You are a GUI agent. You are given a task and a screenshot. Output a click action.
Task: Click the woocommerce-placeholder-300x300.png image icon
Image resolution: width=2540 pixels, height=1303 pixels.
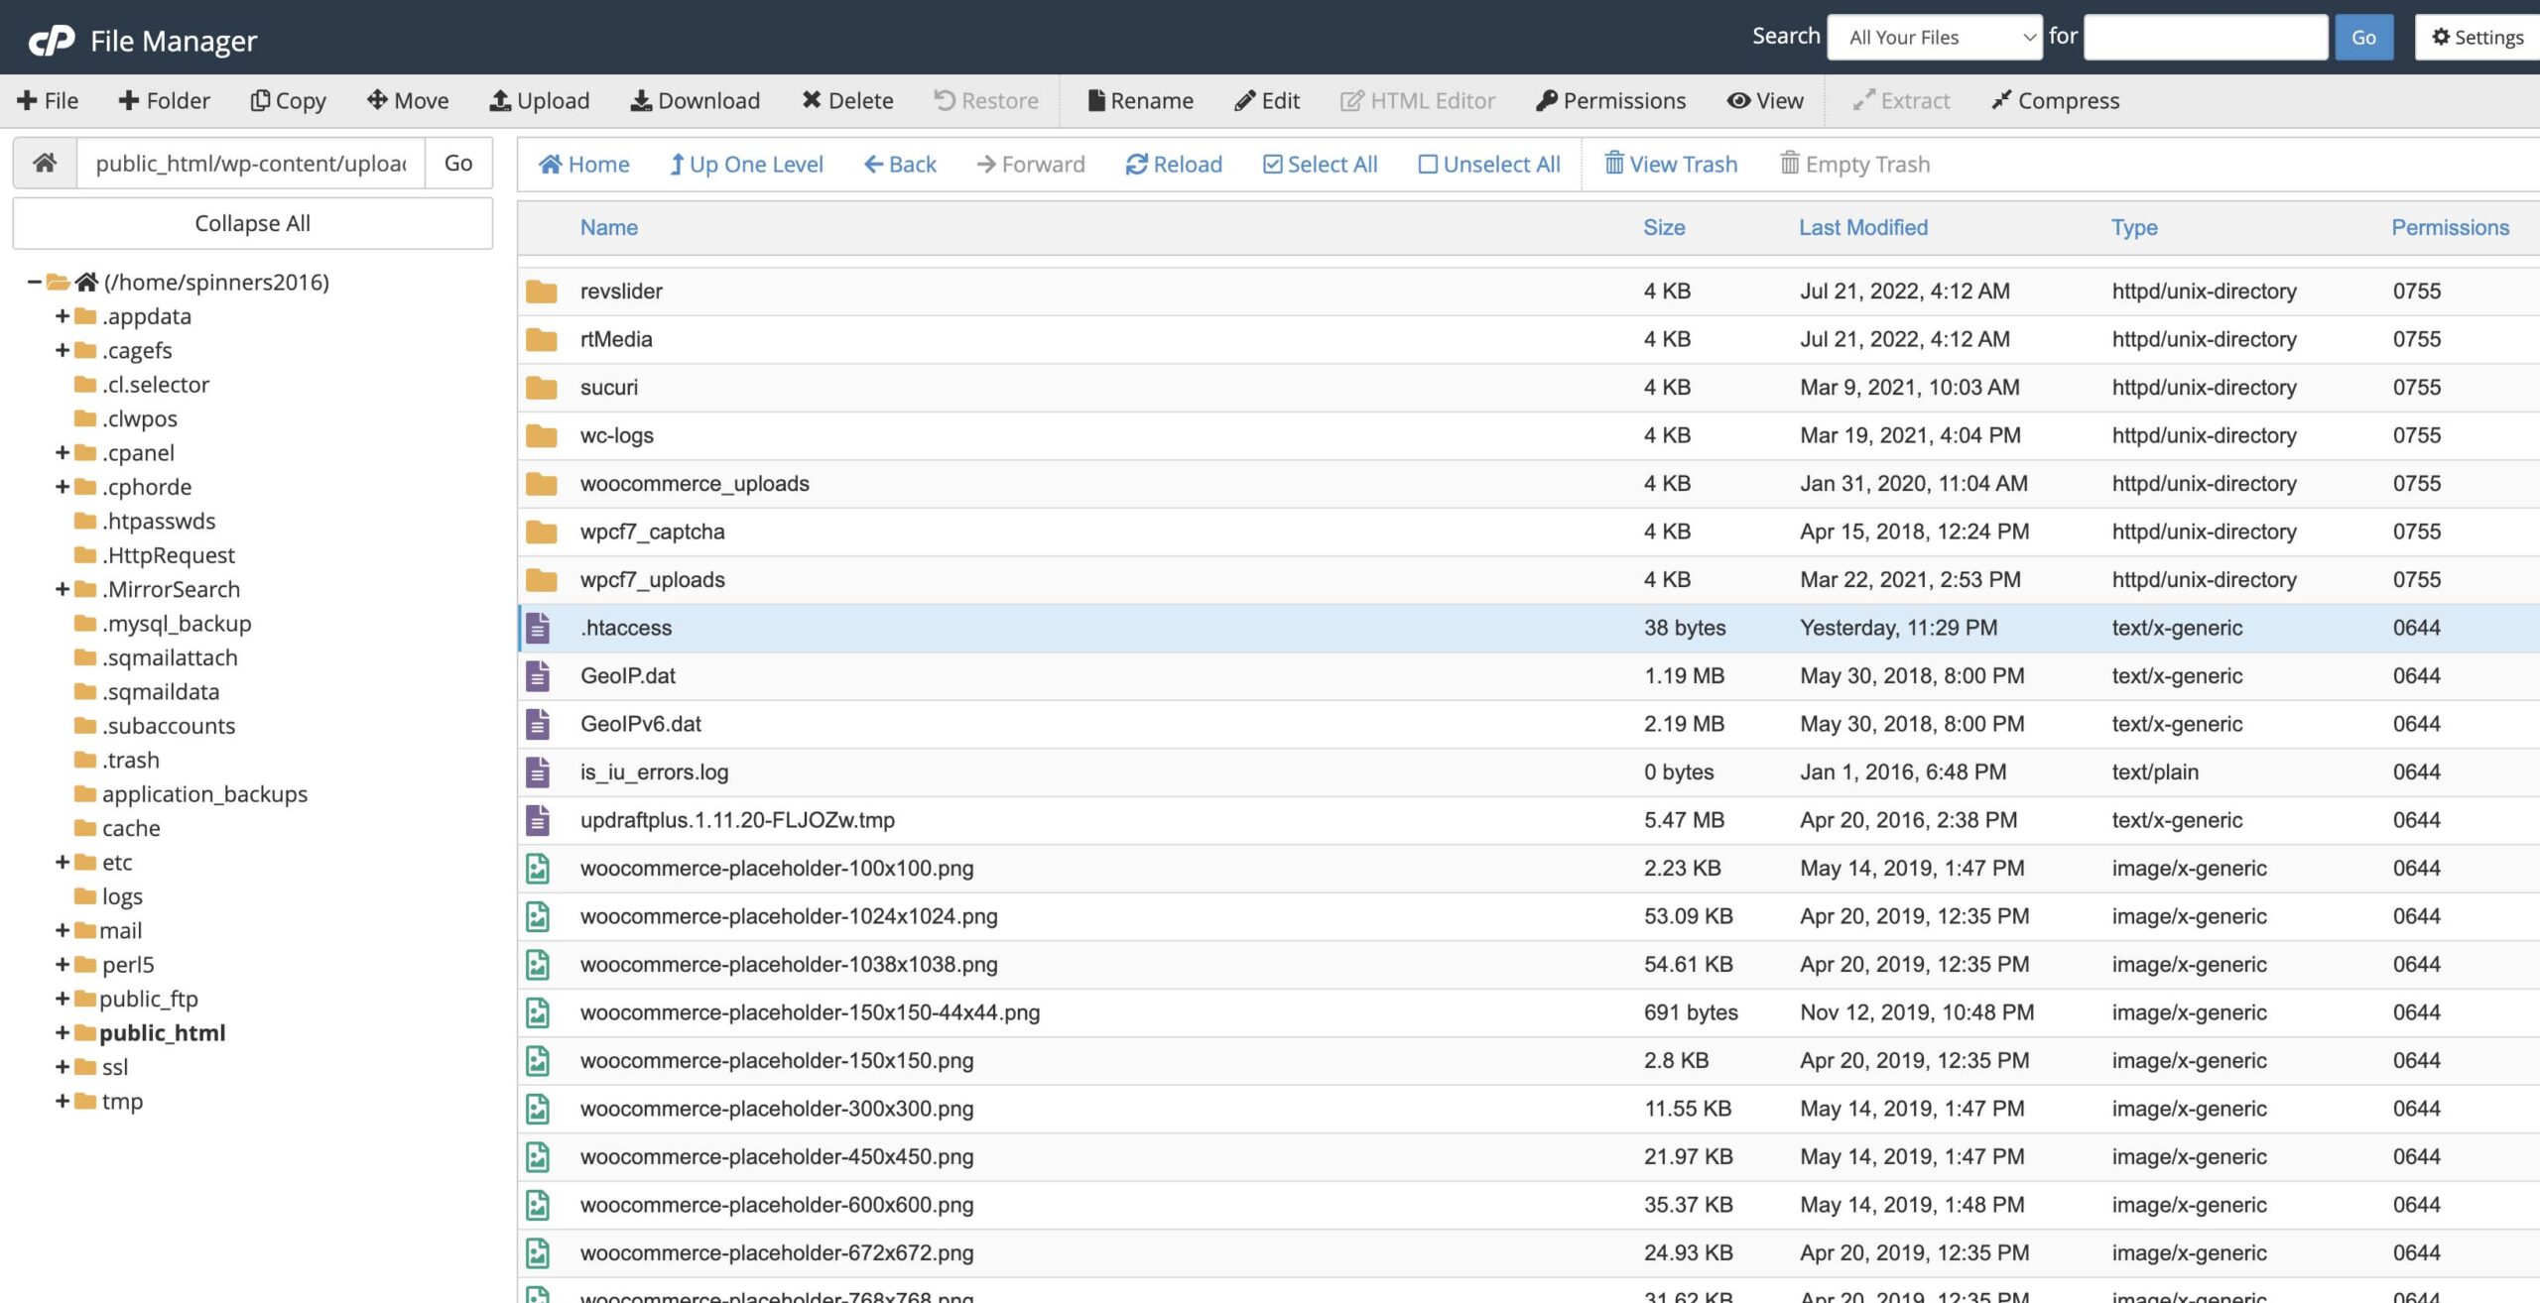pos(538,1109)
